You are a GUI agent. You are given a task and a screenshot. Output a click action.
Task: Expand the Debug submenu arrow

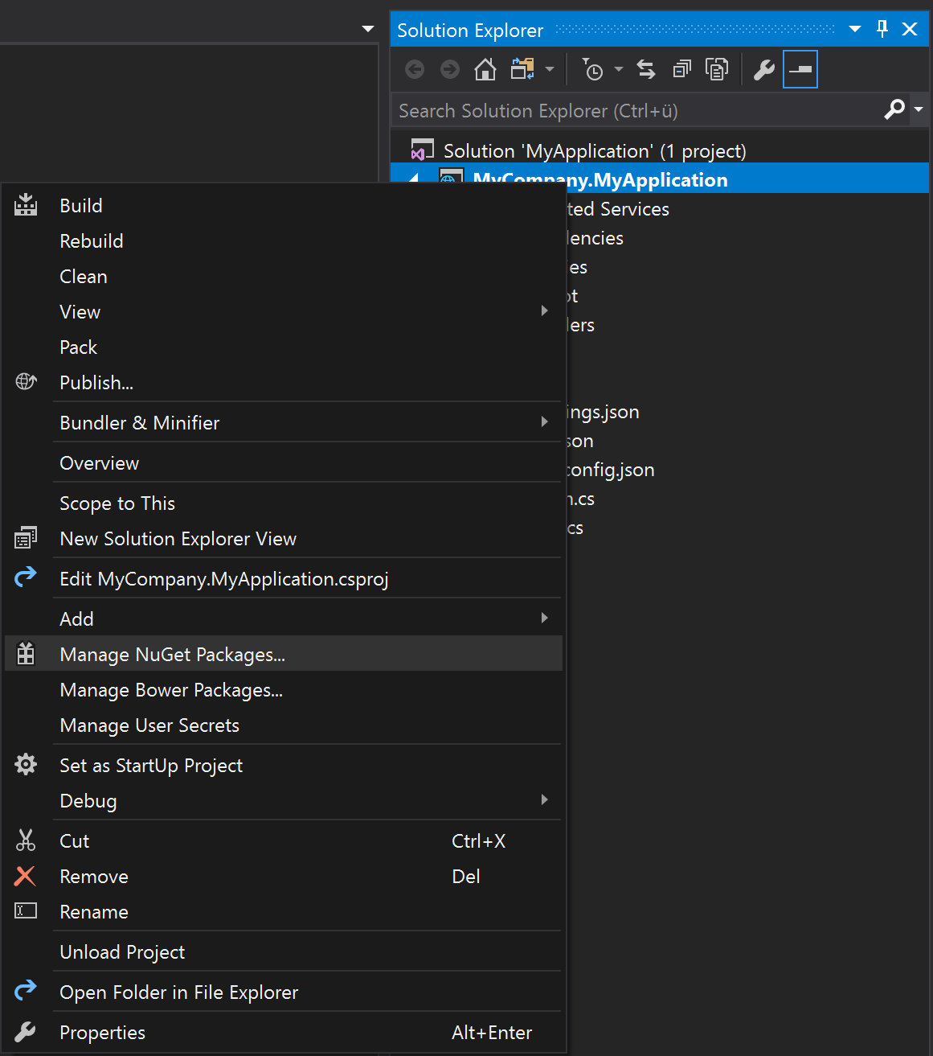(x=545, y=800)
